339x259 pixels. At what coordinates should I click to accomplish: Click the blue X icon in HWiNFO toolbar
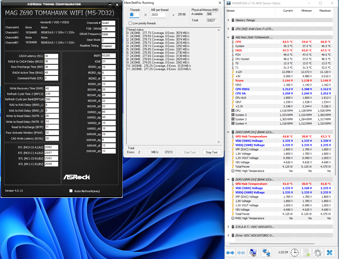(330, 252)
